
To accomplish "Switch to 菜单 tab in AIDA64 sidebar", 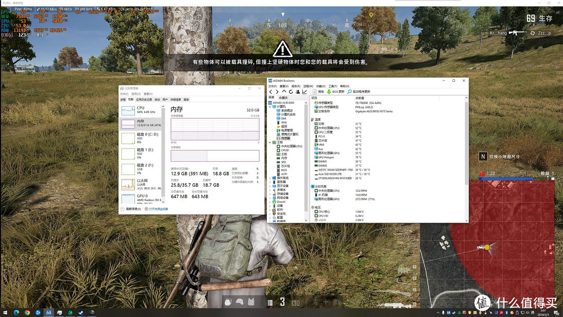I will [272, 97].
